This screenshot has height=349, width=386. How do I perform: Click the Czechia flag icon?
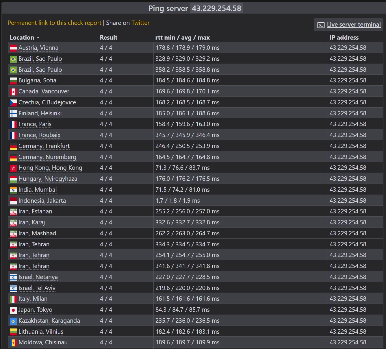13,103
